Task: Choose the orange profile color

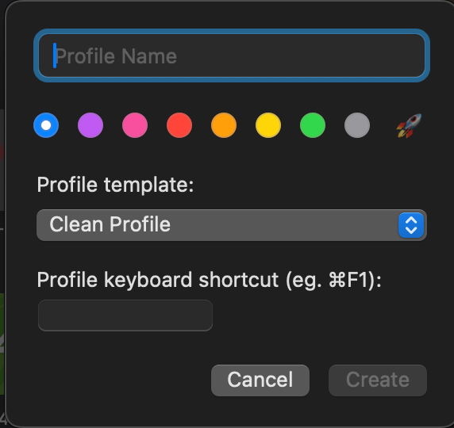Action: tap(224, 125)
